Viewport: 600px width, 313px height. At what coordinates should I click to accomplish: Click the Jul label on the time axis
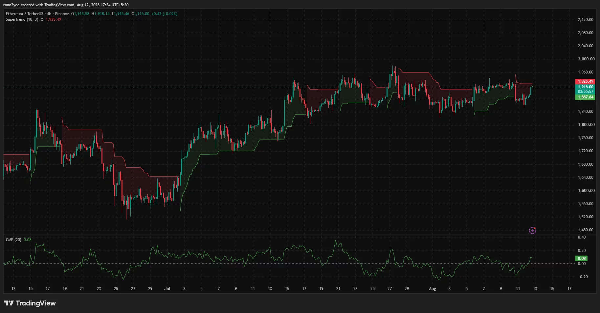tap(167, 289)
